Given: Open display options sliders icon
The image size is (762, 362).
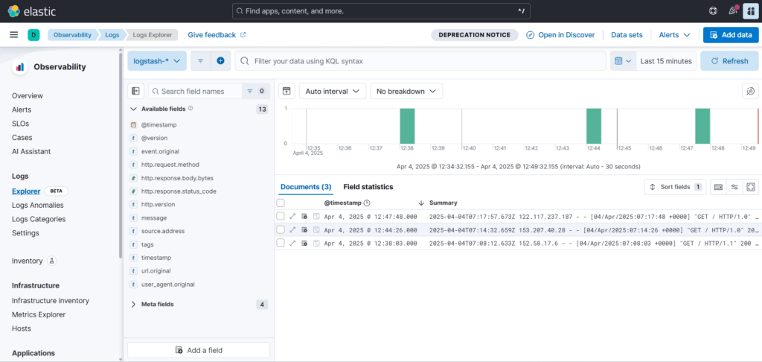Looking at the screenshot, I should (x=734, y=187).
